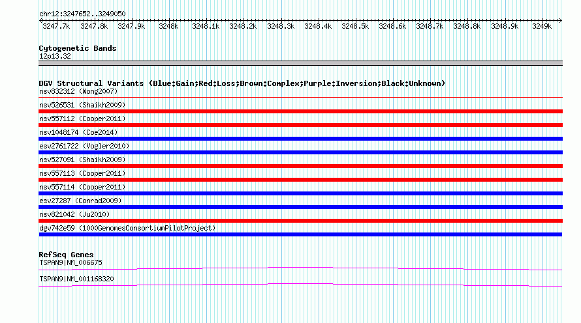581x323 pixels.
Task: Click the nsv557113 (Cooper2011) label
Action: coord(82,173)
